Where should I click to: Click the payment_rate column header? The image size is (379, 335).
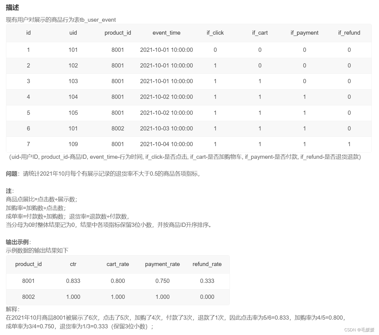coord(162,264)
